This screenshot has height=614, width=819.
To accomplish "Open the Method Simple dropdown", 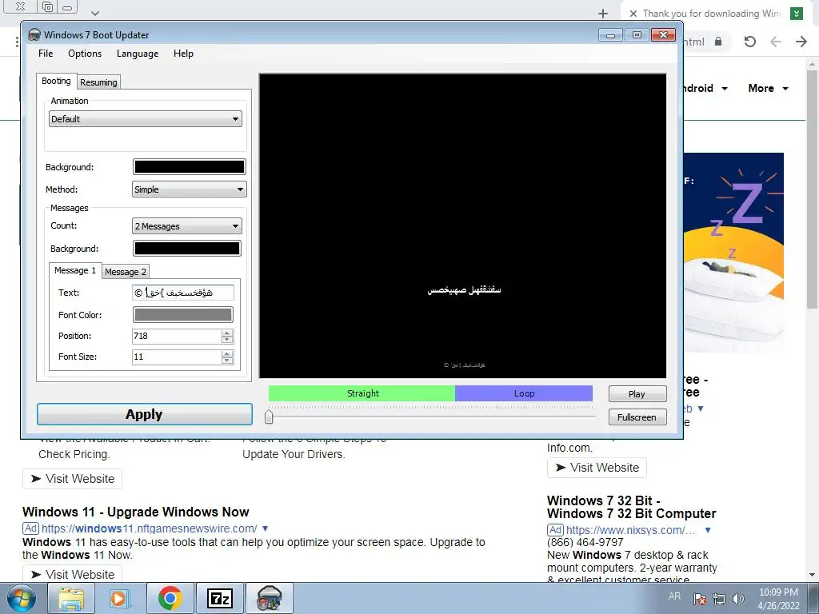I will tap(189, 189).
